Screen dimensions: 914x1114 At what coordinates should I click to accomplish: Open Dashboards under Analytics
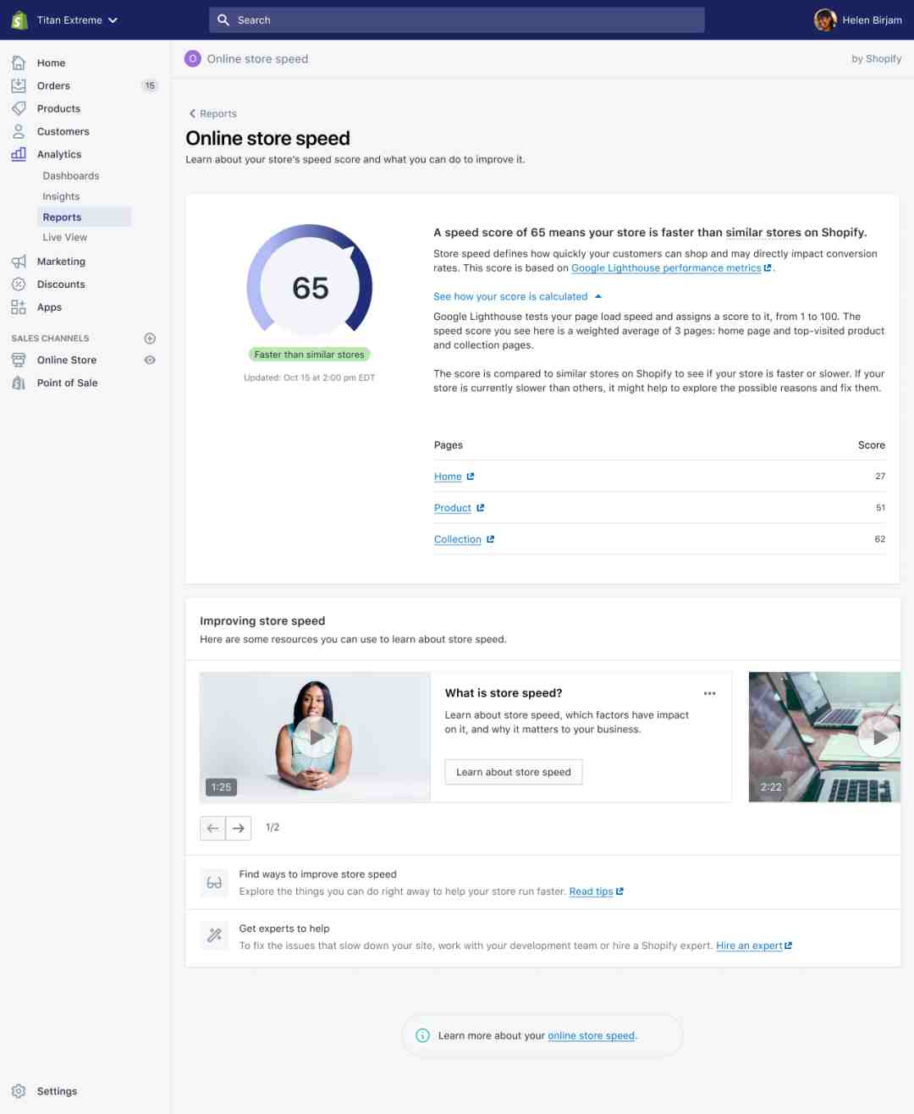click(x=71, y=176)
